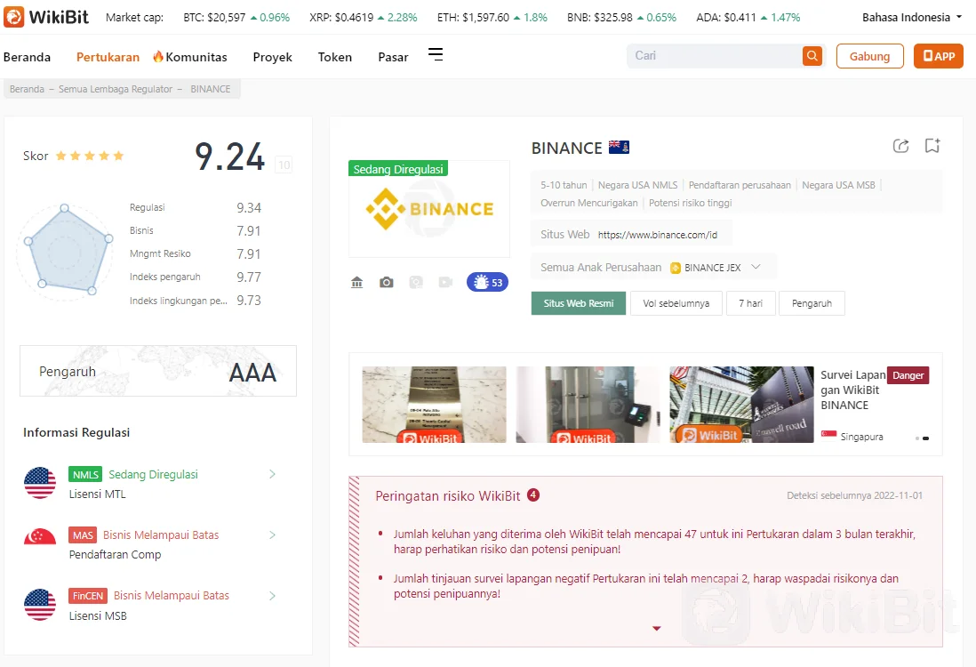Click the Negara USA NMLS tag
The image size is (976, 667).
[637, 185]
